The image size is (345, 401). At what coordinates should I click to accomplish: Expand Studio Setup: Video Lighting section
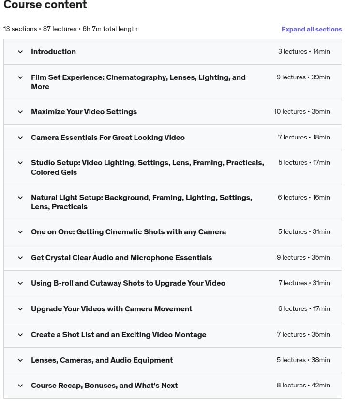pyautogui.click(x=147, y=167)
